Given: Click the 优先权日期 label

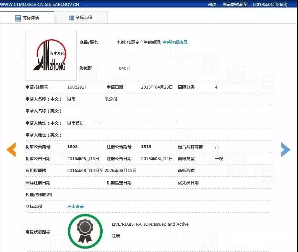Looking at the screenshot, I should (188, 183).
